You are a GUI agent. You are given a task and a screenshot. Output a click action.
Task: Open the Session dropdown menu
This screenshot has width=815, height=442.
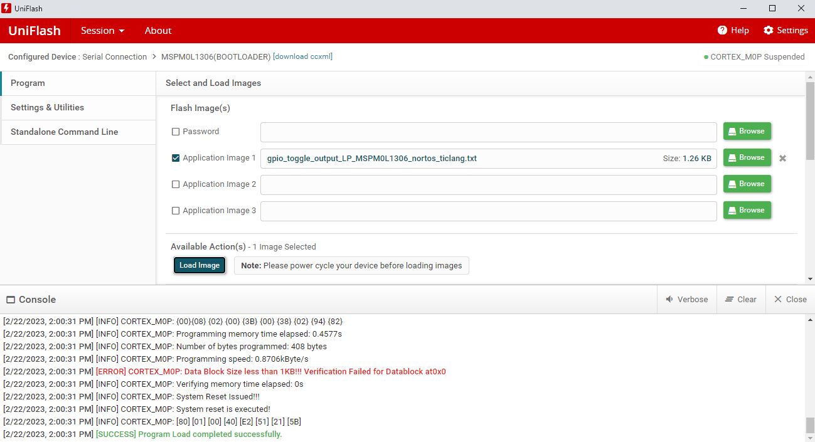(102, 30)
